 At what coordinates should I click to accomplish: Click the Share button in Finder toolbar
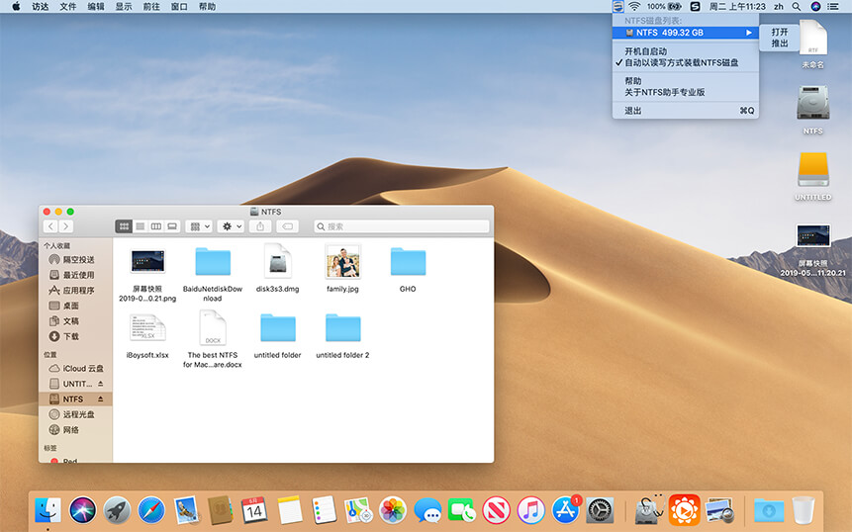coord(260,226)
